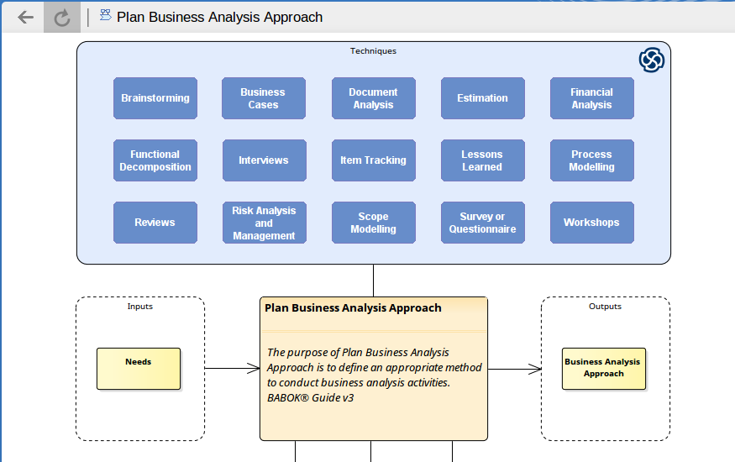
Task: Open the Lessons Learned technique
Action: tap(482, 160)
